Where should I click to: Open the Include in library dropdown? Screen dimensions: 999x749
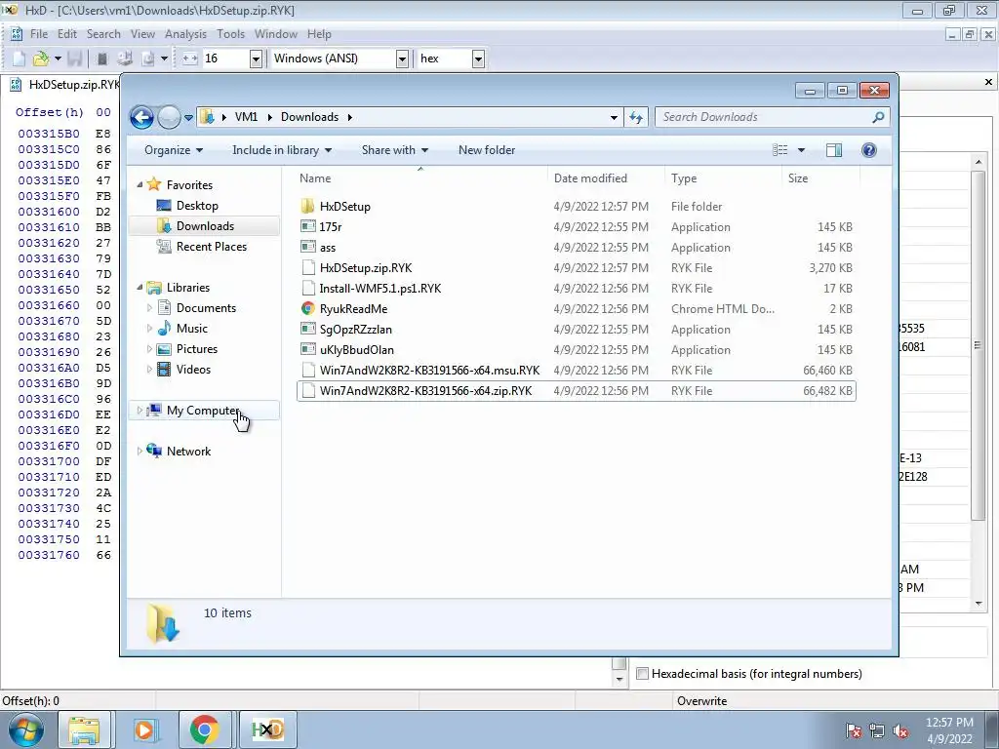(x=282, y=150)
